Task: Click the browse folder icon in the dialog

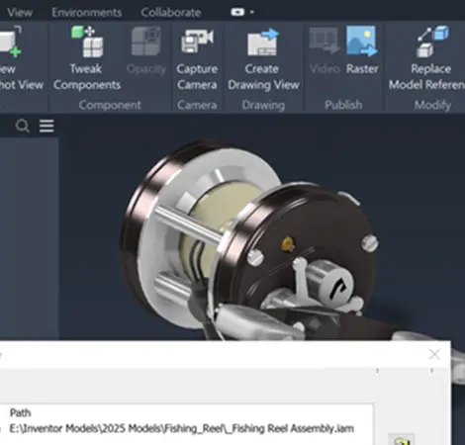Action: 402,441
